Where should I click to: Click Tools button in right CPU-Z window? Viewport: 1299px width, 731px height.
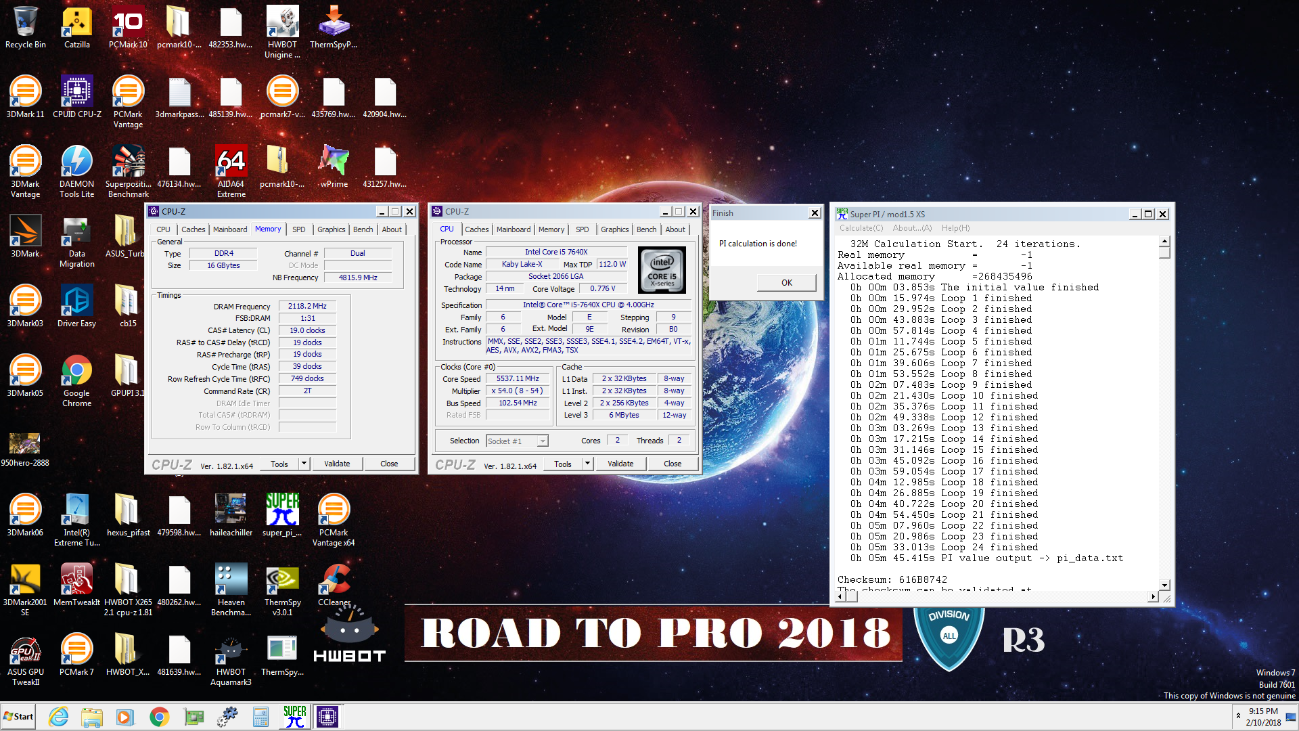563,464
